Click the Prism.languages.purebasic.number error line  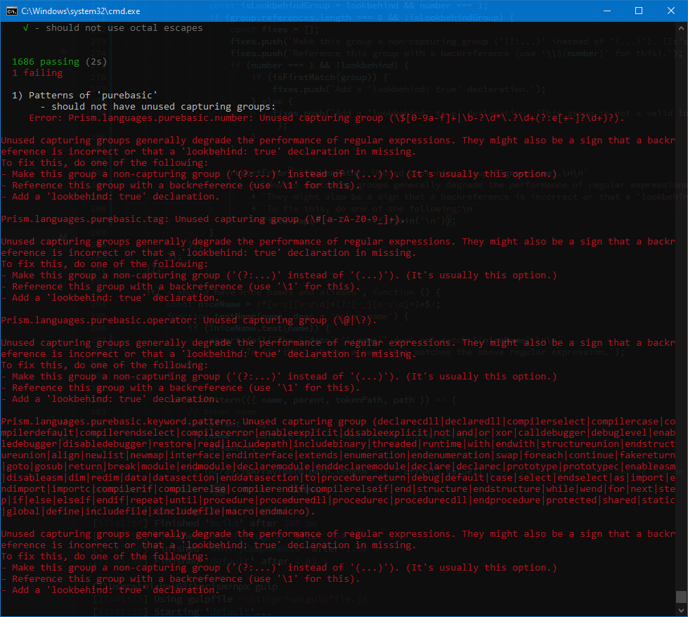point(327,117)
